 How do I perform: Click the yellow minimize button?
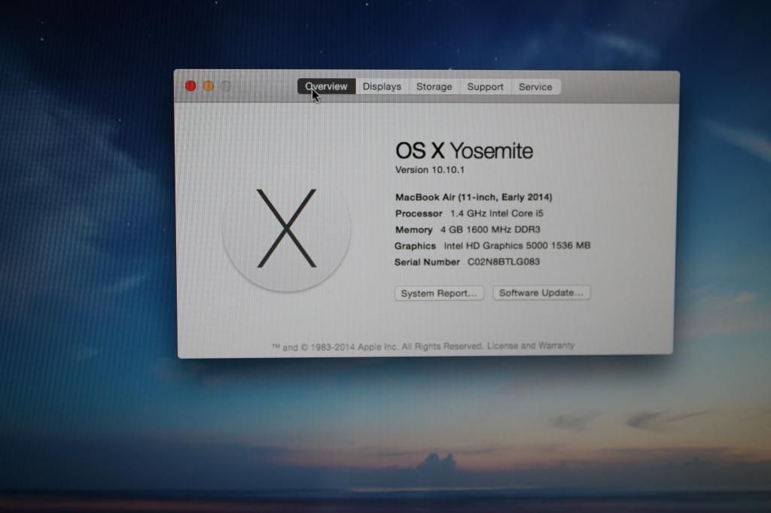point(209,86)
